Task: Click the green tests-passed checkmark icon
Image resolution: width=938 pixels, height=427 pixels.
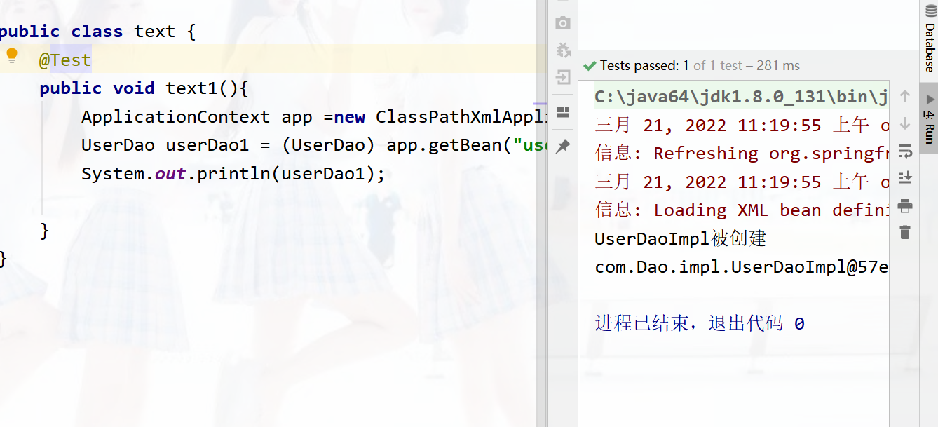Action: (589, 65)
